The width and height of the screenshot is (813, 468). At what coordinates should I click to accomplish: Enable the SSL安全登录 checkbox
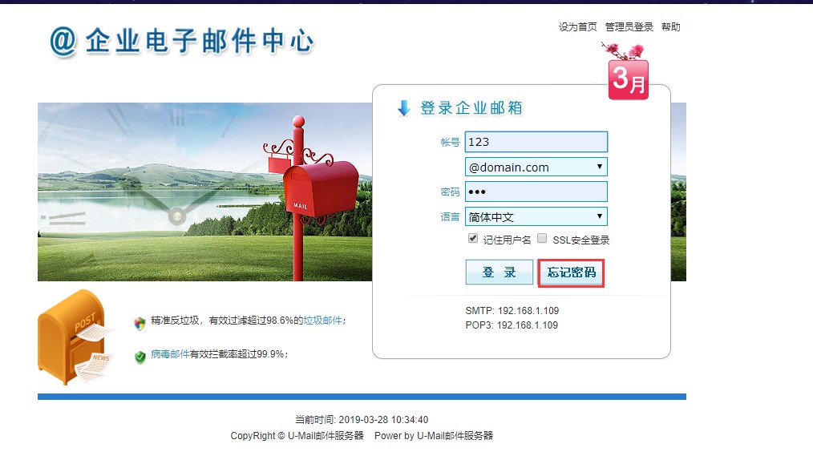(542, 238)
